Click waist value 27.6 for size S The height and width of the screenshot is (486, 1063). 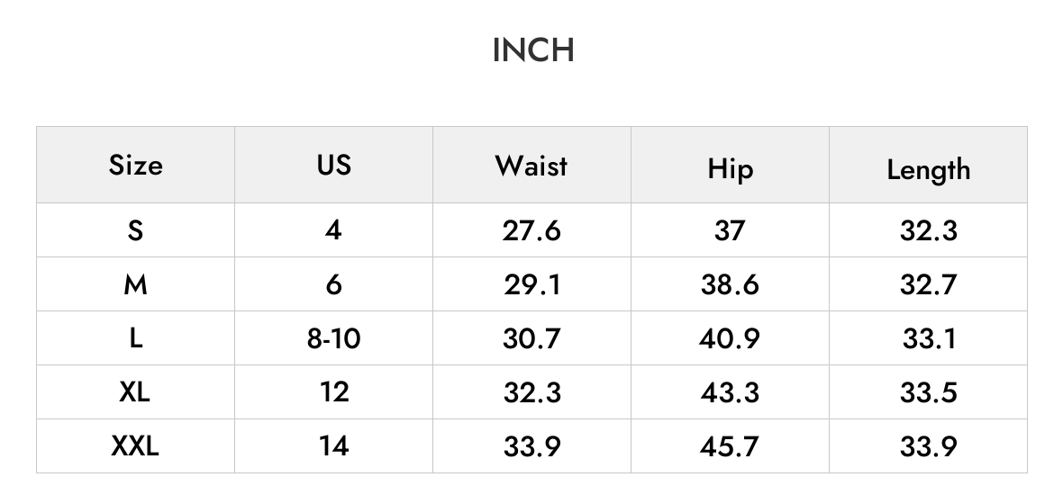click(x=531, y=230)
